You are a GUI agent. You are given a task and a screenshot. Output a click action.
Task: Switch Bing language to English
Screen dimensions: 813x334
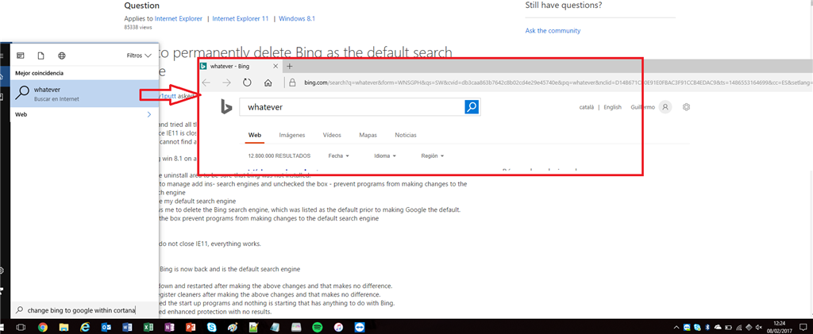[612, 107]
